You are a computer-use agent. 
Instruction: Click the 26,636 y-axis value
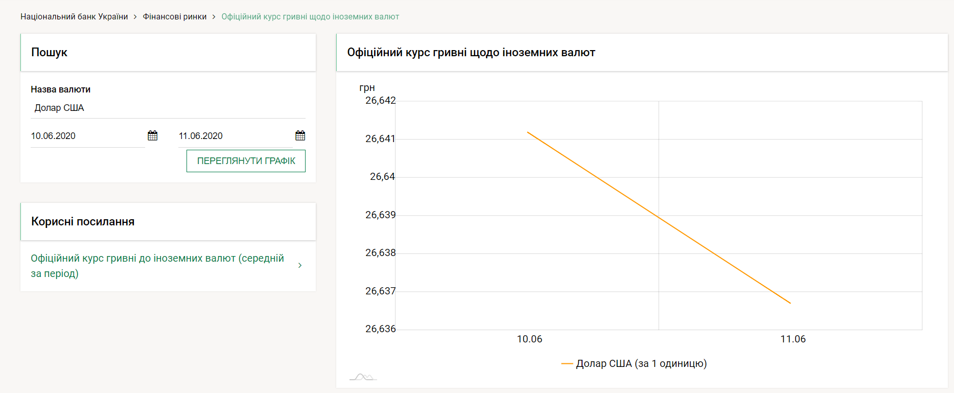(381, 329)
